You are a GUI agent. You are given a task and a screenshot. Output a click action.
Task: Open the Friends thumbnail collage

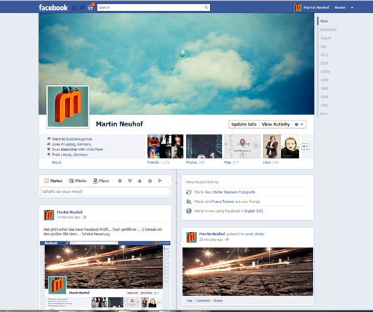(x=166, y=147)
